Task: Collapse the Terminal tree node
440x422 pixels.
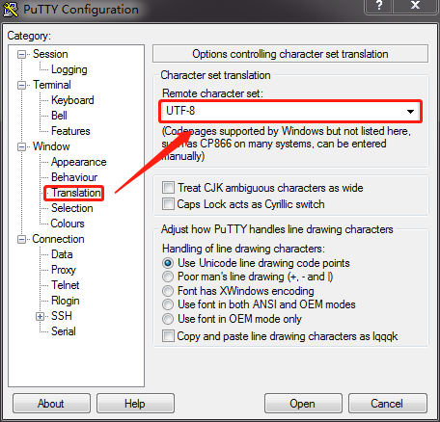Action: (x=21, y=85)
